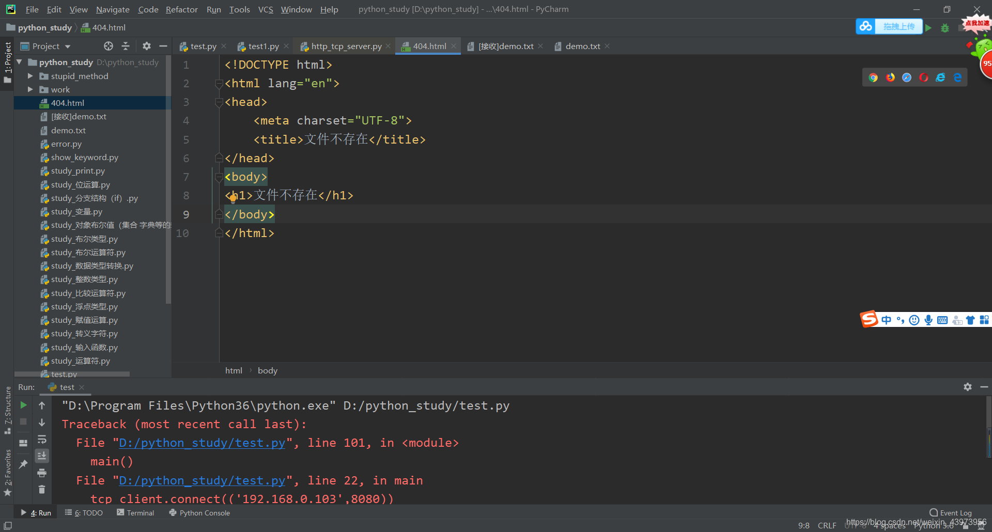Open the first test.py traceback link
The image size is (992, 532).
tap(202, 443)
